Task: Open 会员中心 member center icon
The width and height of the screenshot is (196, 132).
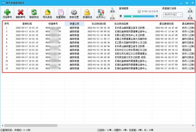Action: [101, 14]
